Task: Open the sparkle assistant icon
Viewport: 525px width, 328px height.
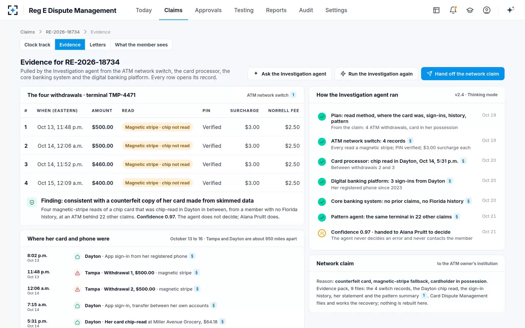Action: pyautogui.click(x=510, y=10)
